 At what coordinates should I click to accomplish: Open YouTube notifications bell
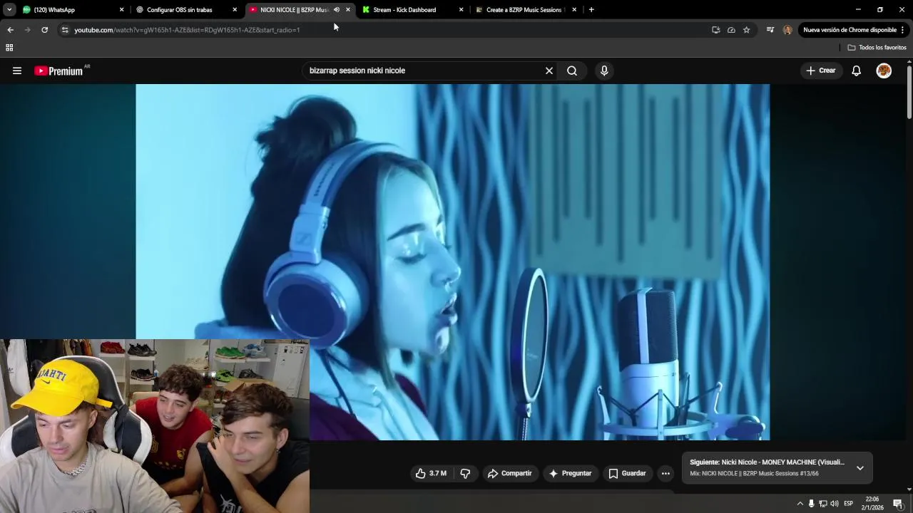point(857,71)
